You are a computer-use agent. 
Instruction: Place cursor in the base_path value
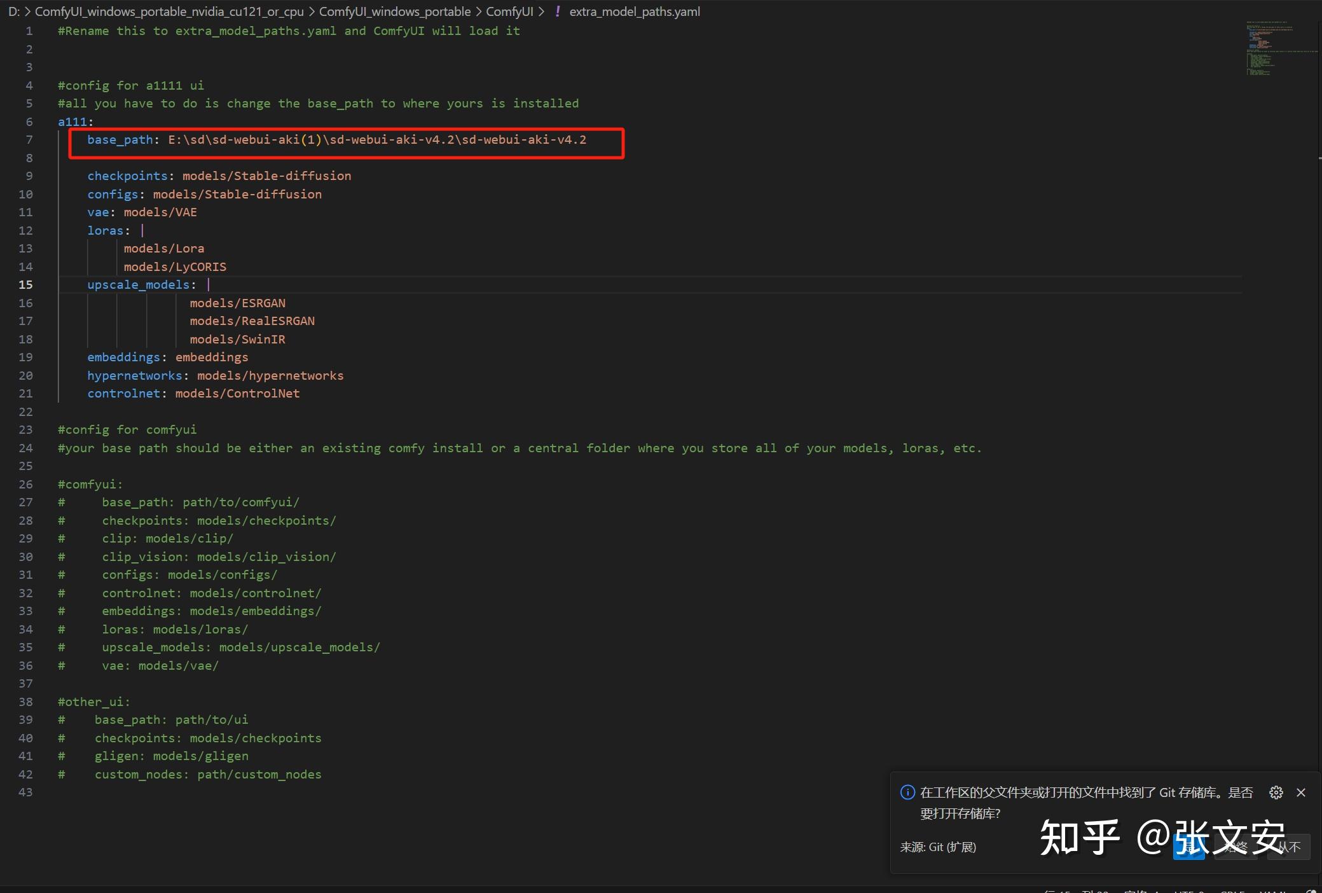377,140
